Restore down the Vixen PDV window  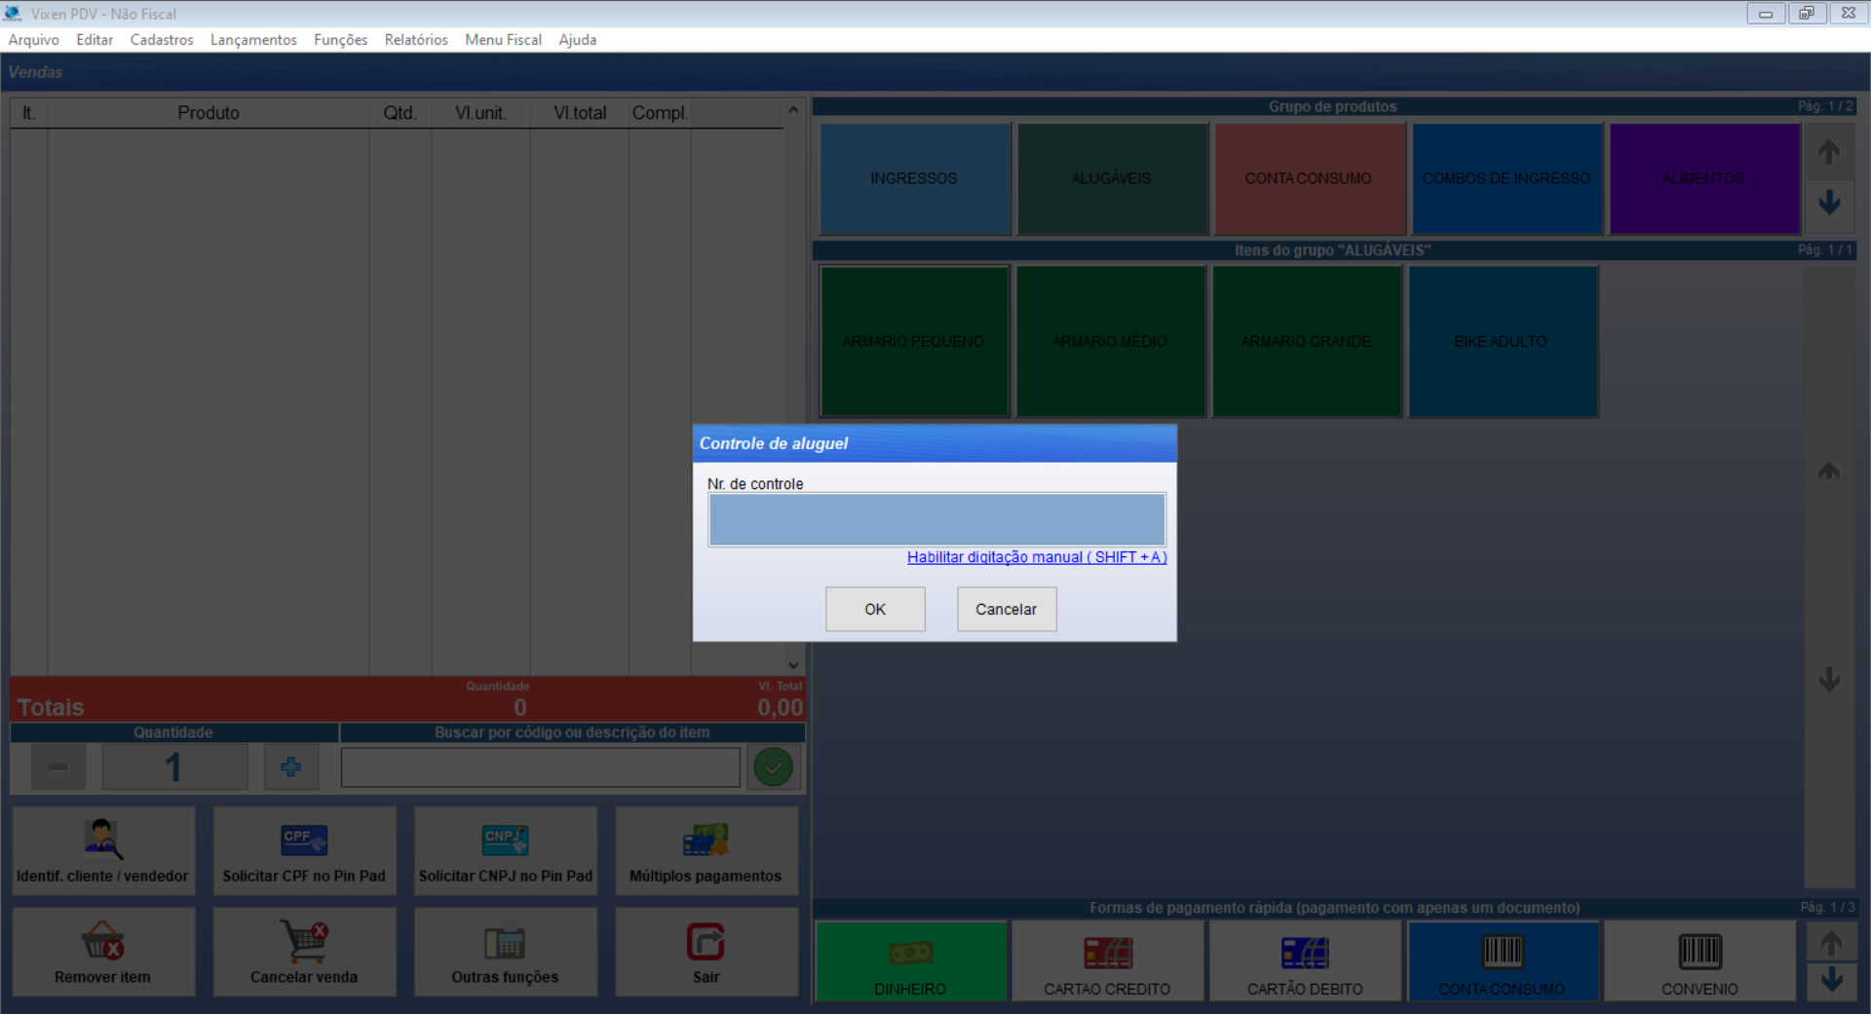(1807, 14)
